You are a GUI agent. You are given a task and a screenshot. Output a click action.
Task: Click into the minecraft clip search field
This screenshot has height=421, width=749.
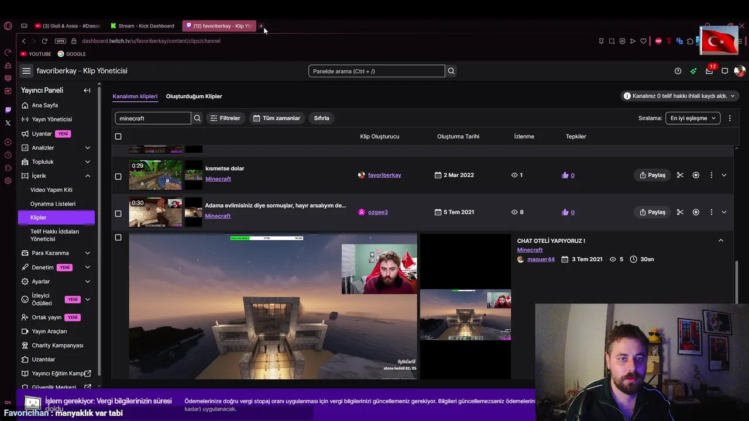point(153,118)
